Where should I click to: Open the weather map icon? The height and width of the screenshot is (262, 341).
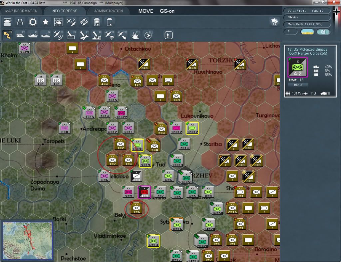(x=58, y=22)
